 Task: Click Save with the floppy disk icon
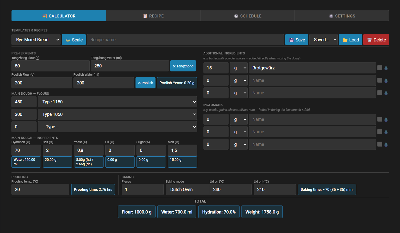click(297, 40)
